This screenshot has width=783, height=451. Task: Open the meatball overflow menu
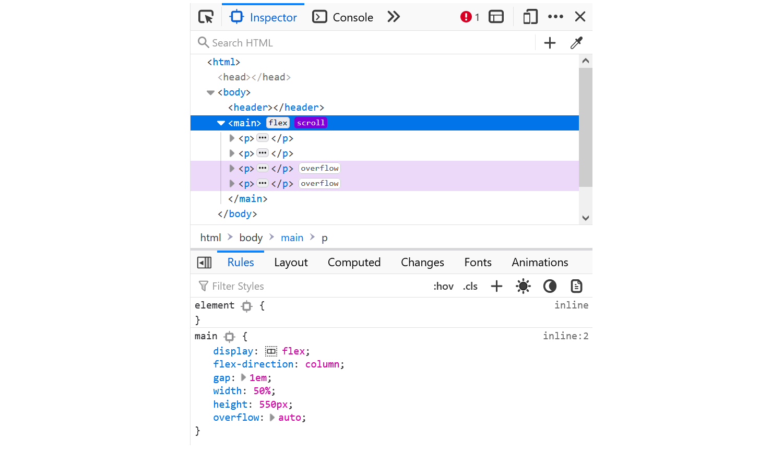[x=555, y=17]
